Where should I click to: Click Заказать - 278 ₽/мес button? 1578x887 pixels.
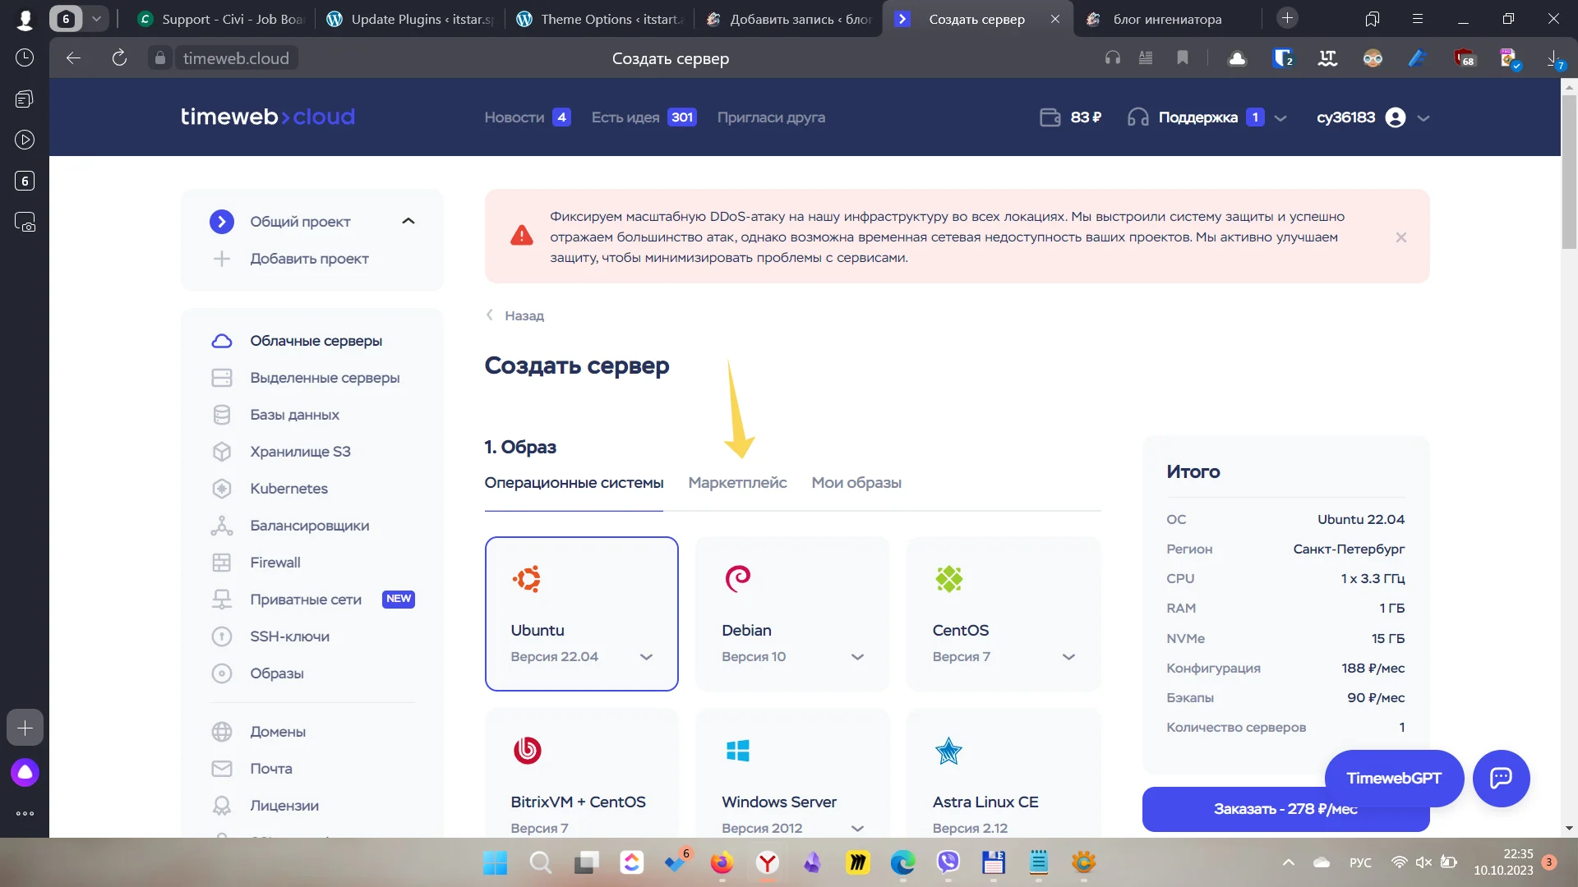(x=1285, y=809)
